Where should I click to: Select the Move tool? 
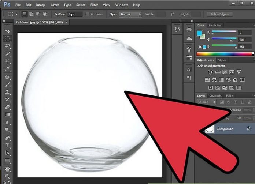[7, 31]
